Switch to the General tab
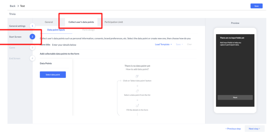Image resolution: width=271 pixels, height=138 pixels. [x=49, y=22]
